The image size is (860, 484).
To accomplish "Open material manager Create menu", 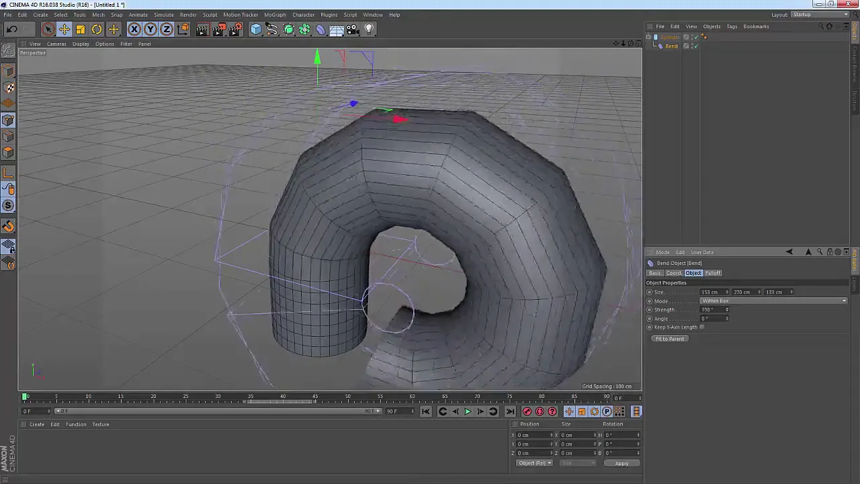I will [37, 424].
